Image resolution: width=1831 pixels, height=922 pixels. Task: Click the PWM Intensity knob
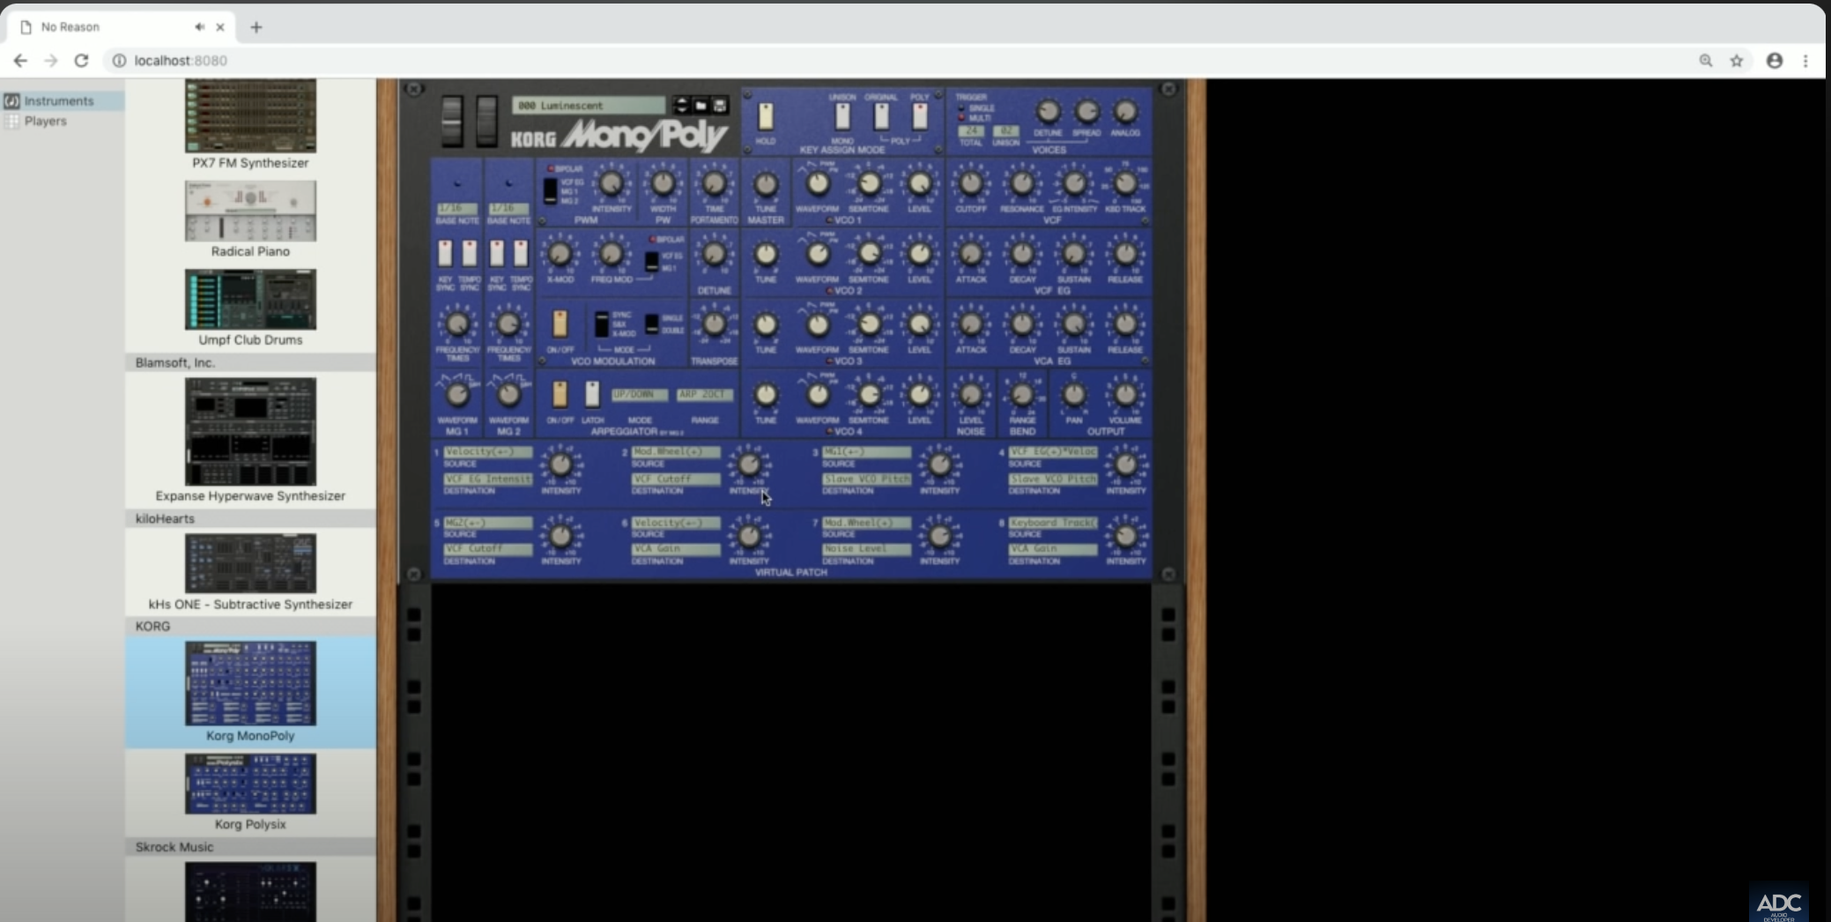click(x=611, y=183)
